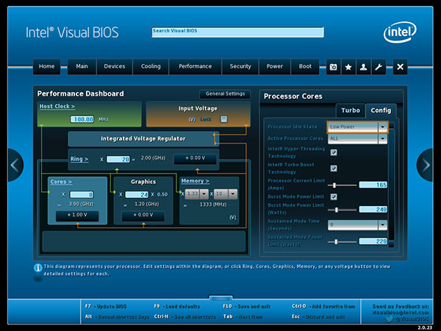Click the F7 Update BIOS shortcut text
This screenshot has width=441, height=331.
click(106, 306)
